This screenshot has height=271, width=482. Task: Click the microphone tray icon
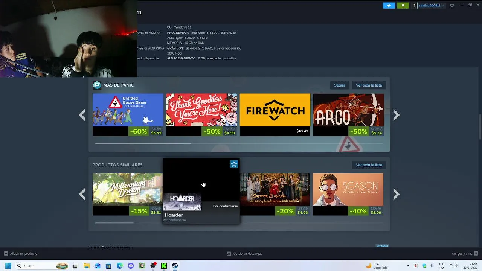[432, 266]
